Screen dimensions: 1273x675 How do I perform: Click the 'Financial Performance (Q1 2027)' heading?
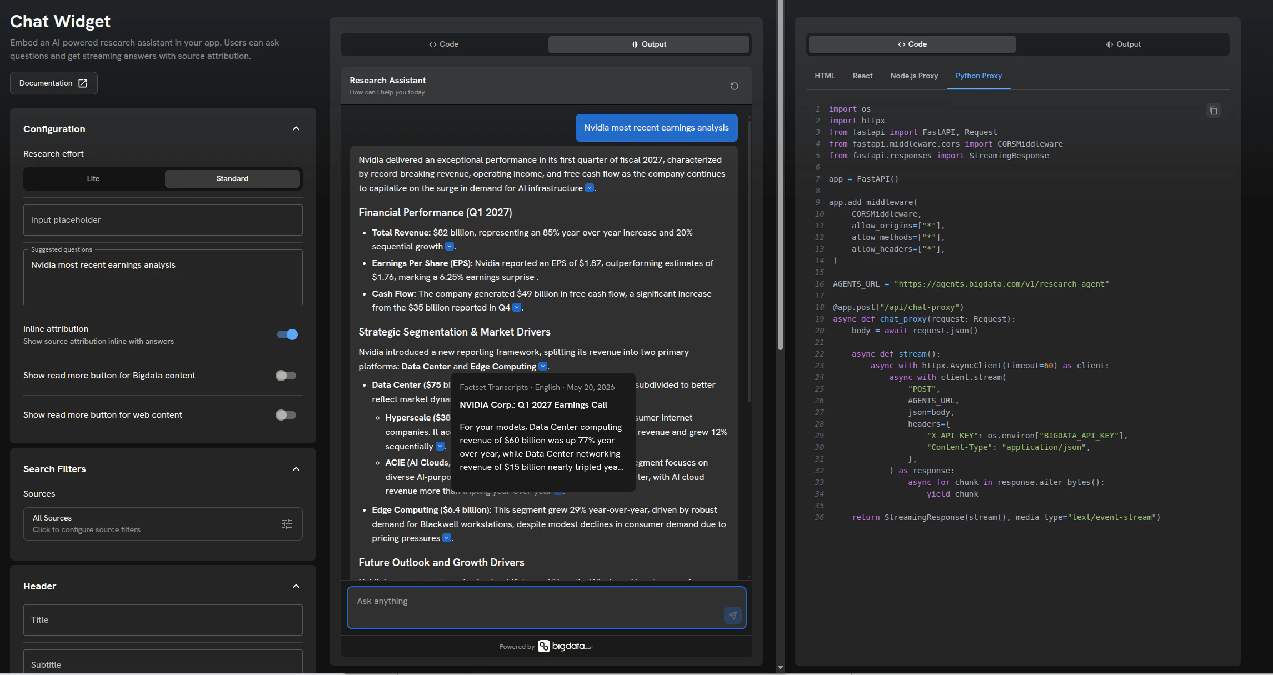[435, 212]
